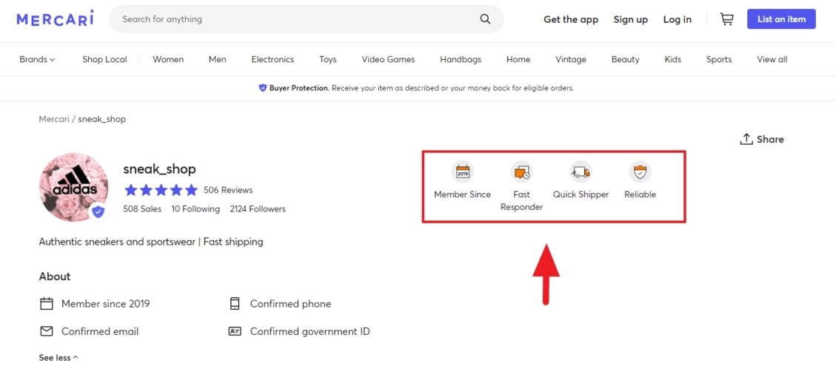
Task: Click the List an item button
Action: pos(781,19)
